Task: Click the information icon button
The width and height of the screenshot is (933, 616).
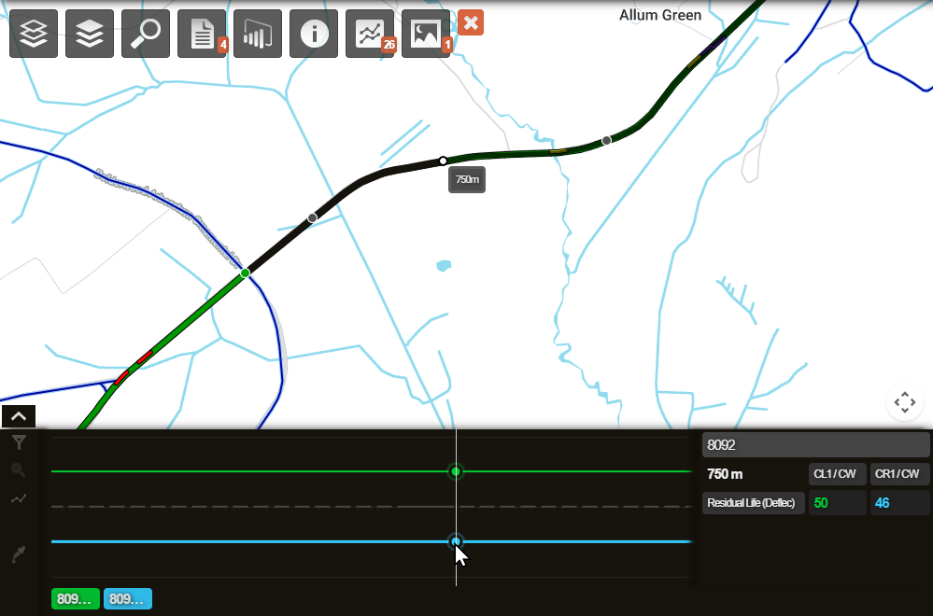Action: tap(314, 34)
